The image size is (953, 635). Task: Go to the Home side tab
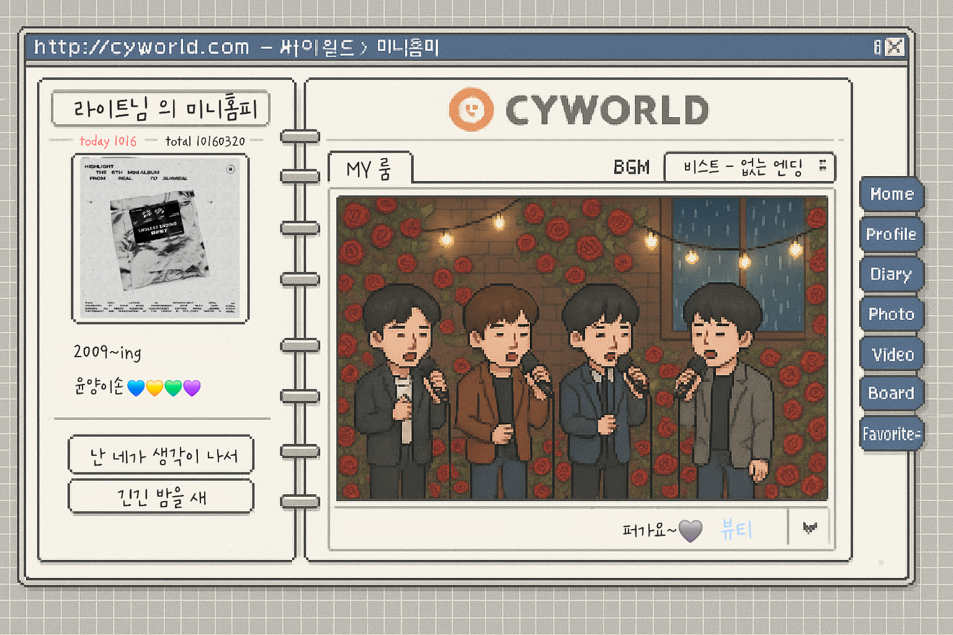point(892,194)
